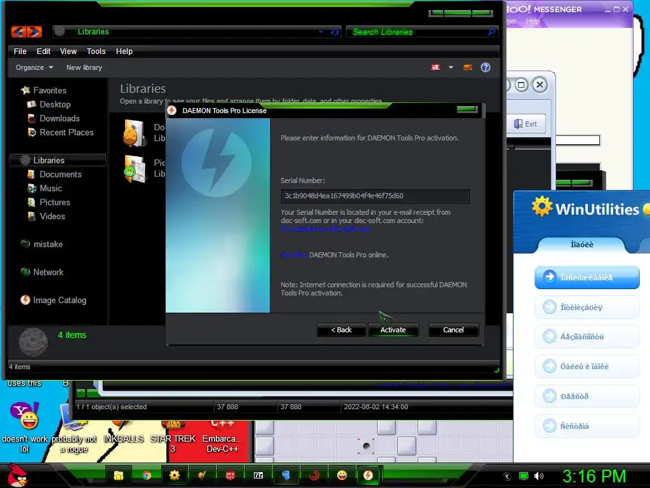The height and width of the screenshot is (488, 650).
Task: Select Desktop under Favorites
Action: [x=55, y=105]
